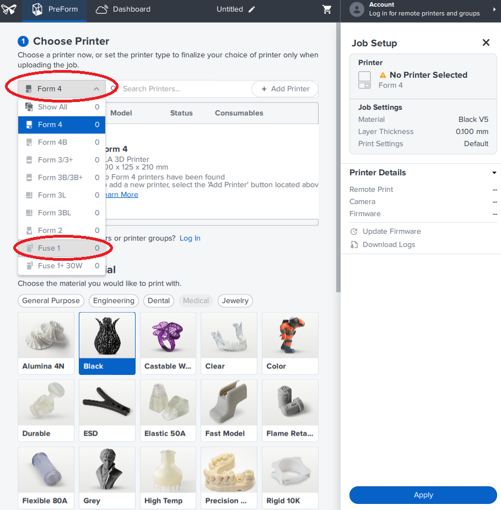The height and width of the screenshot is (510, 501).
Task: Toggle the Engineering material filter
Action: tap(114, 300)
